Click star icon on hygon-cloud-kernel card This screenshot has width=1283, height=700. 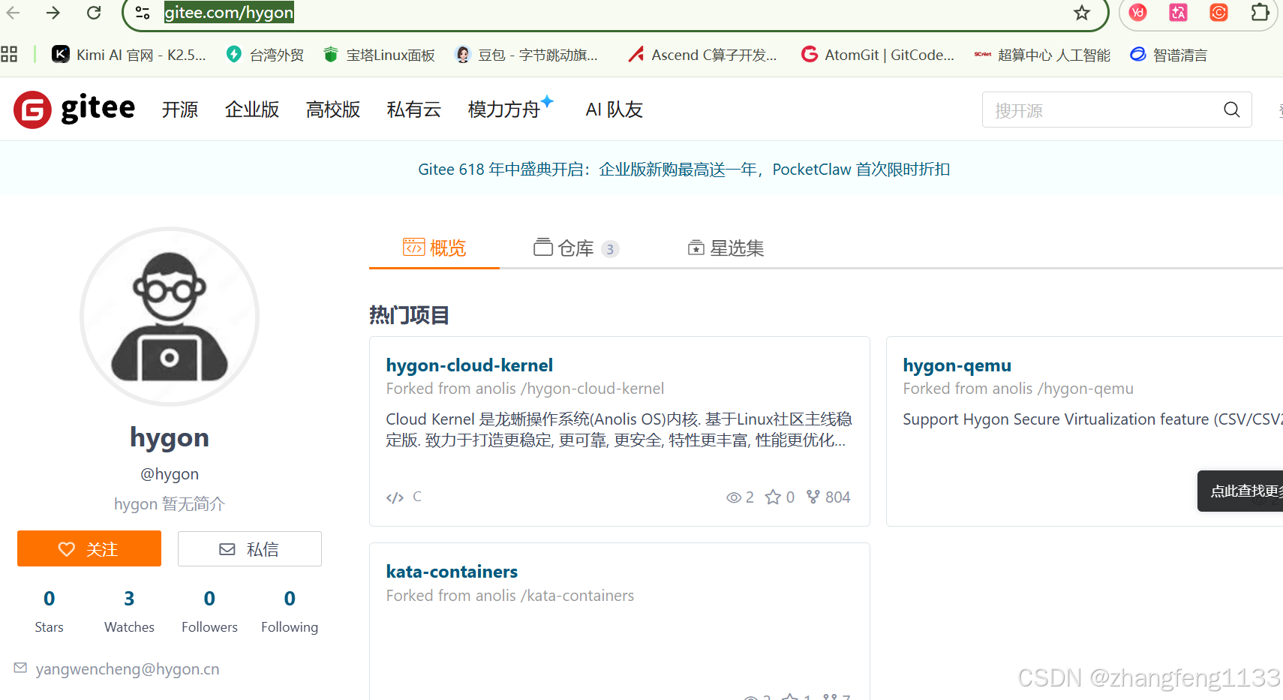point(773,497)
